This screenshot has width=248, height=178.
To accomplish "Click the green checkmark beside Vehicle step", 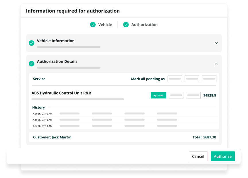I will [93, 25].
